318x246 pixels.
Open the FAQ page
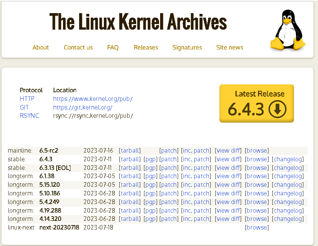click(113, 48)
